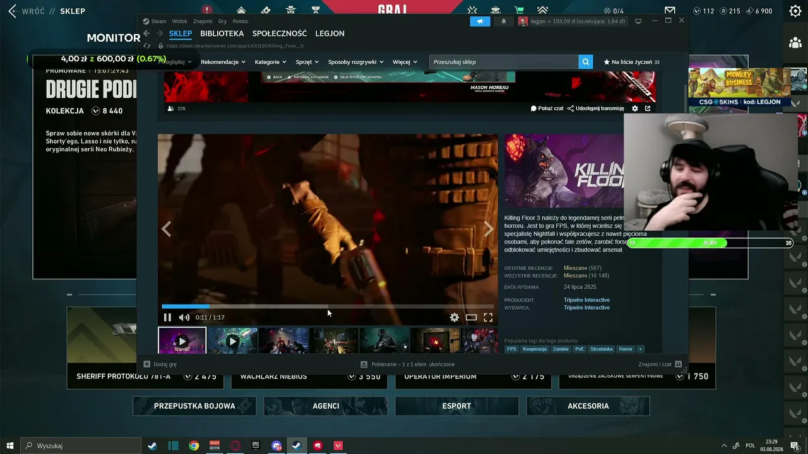Viewport: 808px width, 454px height.
Task: Show previous media with left arrow
Action: [167, 229]
